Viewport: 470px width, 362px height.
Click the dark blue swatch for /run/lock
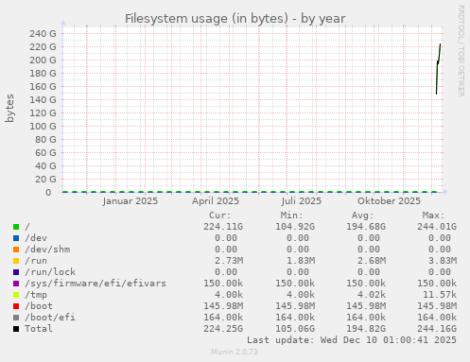(x=16, y=272)
